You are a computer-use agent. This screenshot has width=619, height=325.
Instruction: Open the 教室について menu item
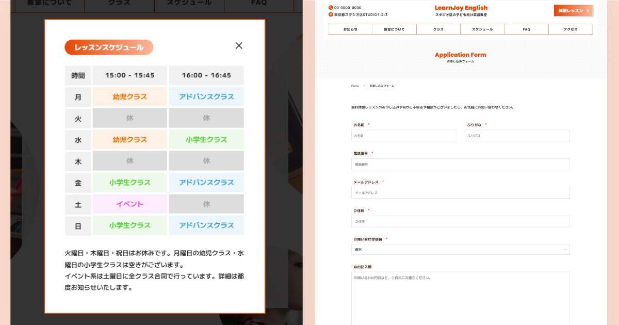point(394,29)
